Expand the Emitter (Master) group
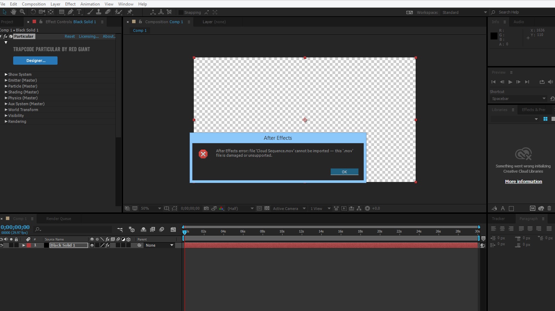555x311 pixels. (6, 80)
